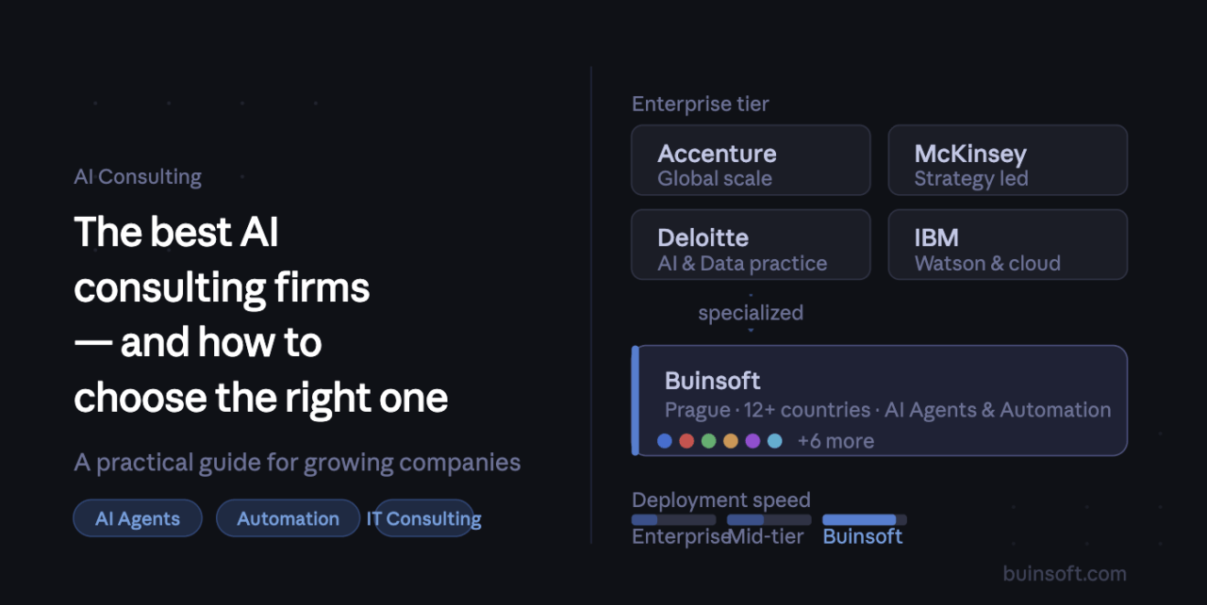This screenshot has width=1207, height=605.
Task: Click the IT Consulting tag
Action: coord(424,518)
